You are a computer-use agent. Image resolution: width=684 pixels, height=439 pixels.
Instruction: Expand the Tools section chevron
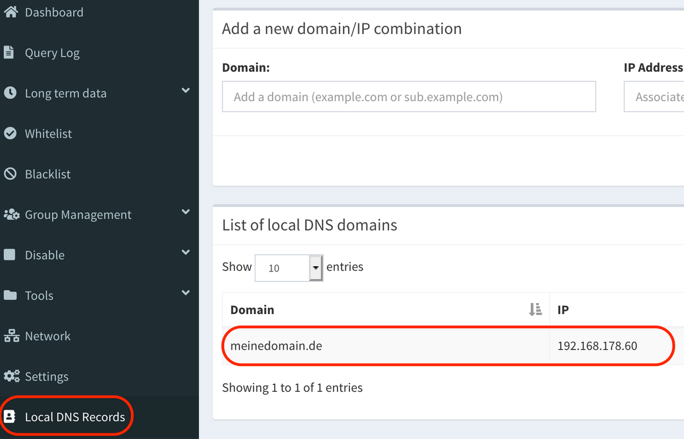[185, 293]
